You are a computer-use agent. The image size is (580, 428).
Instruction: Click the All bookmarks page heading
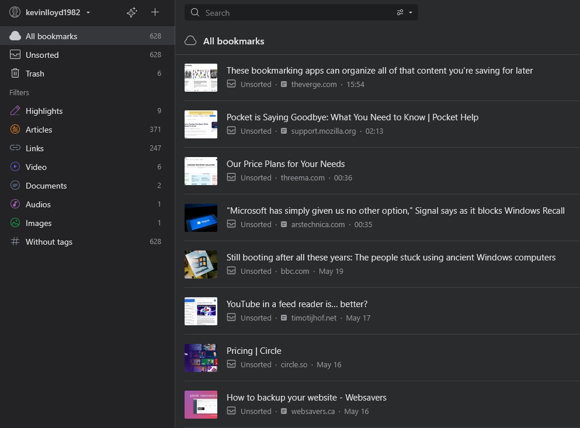234,41
